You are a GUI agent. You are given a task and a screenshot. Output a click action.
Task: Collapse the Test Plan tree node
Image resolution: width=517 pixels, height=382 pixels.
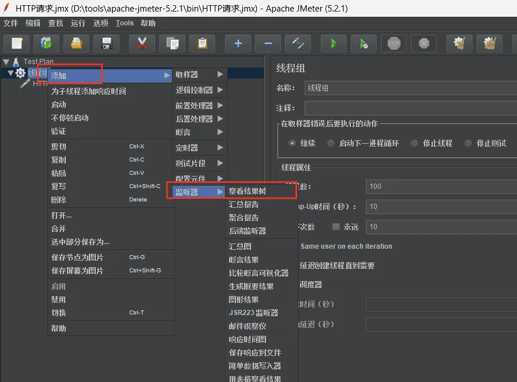tap(6, 62)
